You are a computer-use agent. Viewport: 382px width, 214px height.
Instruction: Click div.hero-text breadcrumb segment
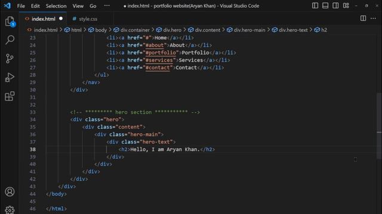point(293,30)
